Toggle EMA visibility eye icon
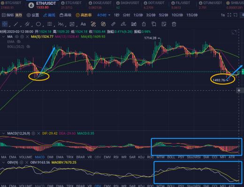The image size is (244, 187). [x=19, y=42]
